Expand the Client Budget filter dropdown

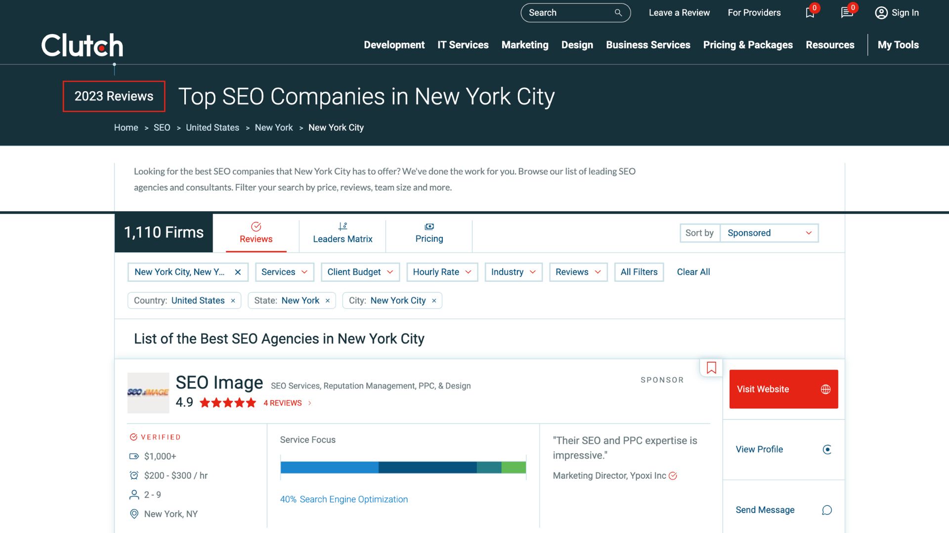360,272
